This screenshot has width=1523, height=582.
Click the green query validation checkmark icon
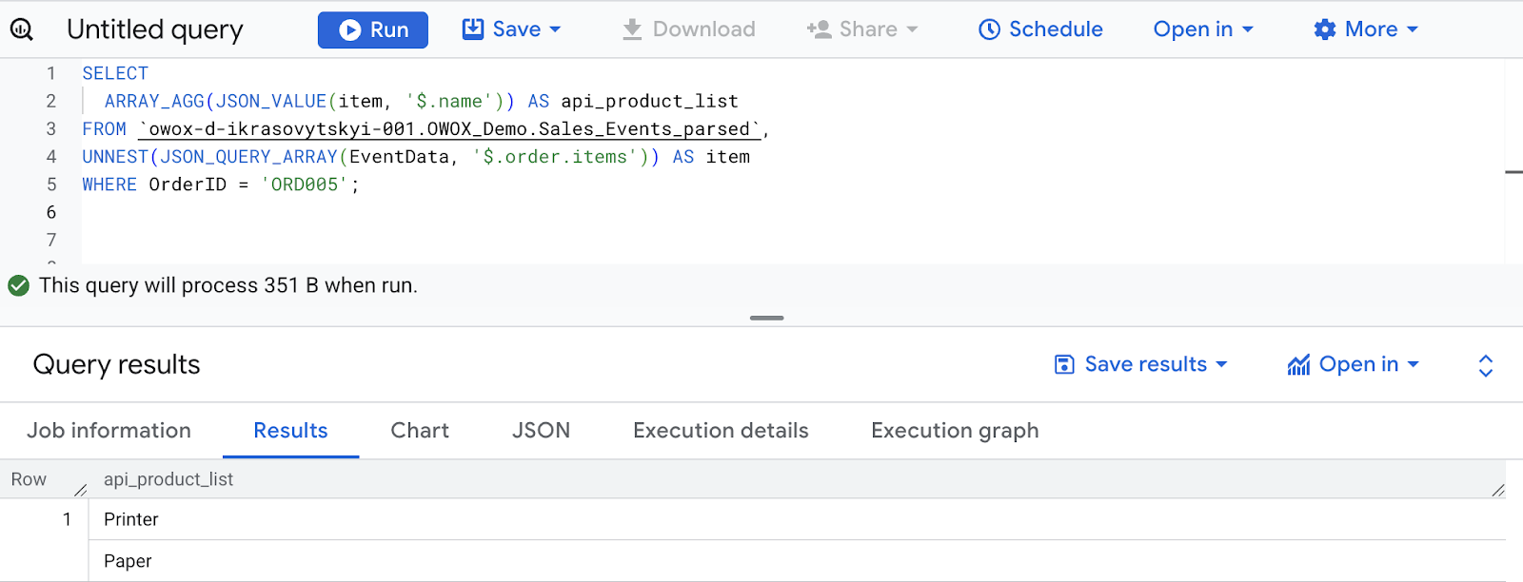tap(18, 285)
